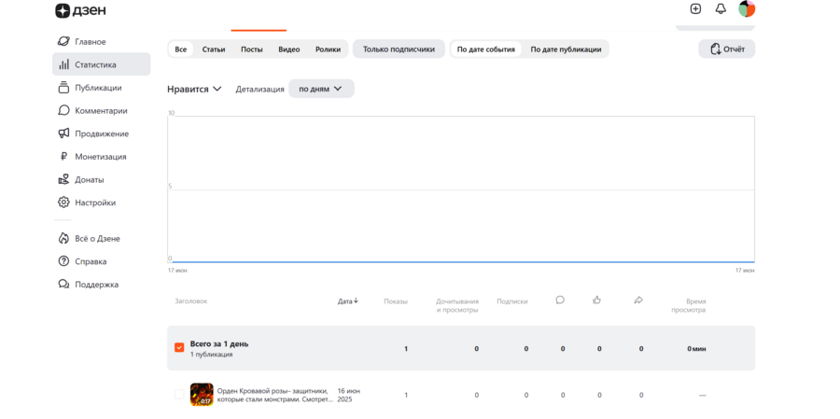Check the Орден Кровавой розы publication checkbox
This screenshot has width=840, height=419.
(179, 395)
